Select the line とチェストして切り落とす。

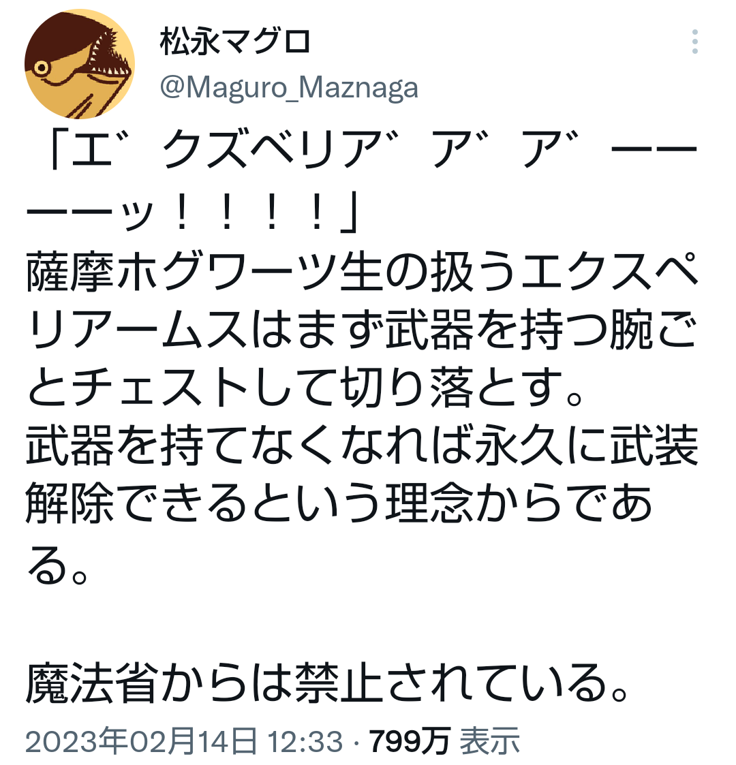[305, 388]
